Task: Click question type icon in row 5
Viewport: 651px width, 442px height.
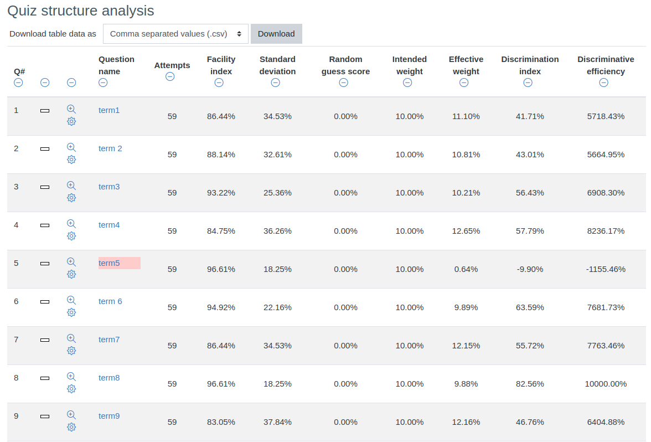Action: point(45,264)
